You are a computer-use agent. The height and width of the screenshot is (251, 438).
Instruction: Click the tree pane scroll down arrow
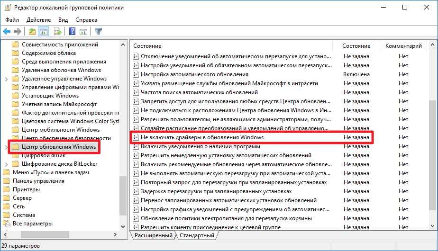(x=123, y=227)
